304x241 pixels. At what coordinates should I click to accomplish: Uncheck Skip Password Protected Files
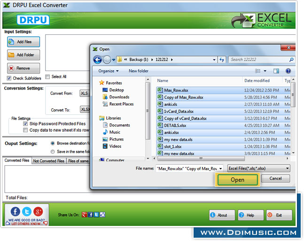click(x=25, y=124)
